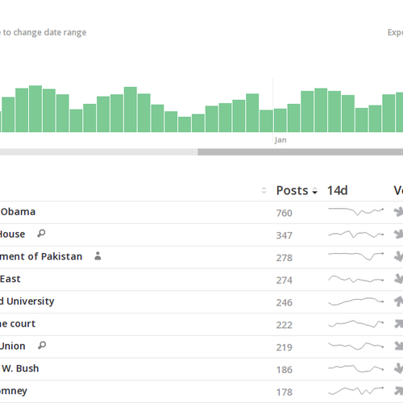Click the Jan timeline marker

[280, 140]
